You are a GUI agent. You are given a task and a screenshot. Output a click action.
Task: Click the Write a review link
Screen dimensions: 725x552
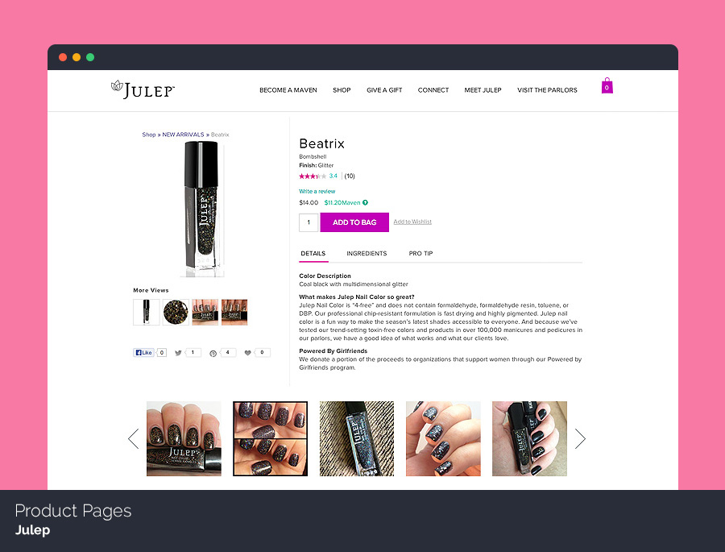317,192
